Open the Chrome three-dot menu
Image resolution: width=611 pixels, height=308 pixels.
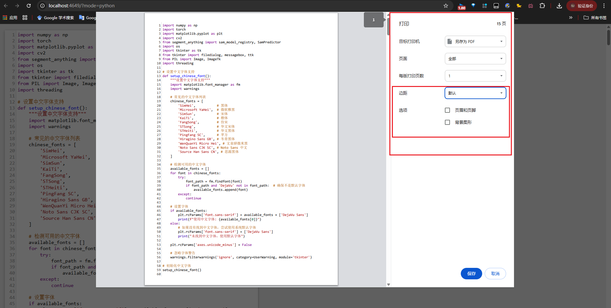click(604, 6)
